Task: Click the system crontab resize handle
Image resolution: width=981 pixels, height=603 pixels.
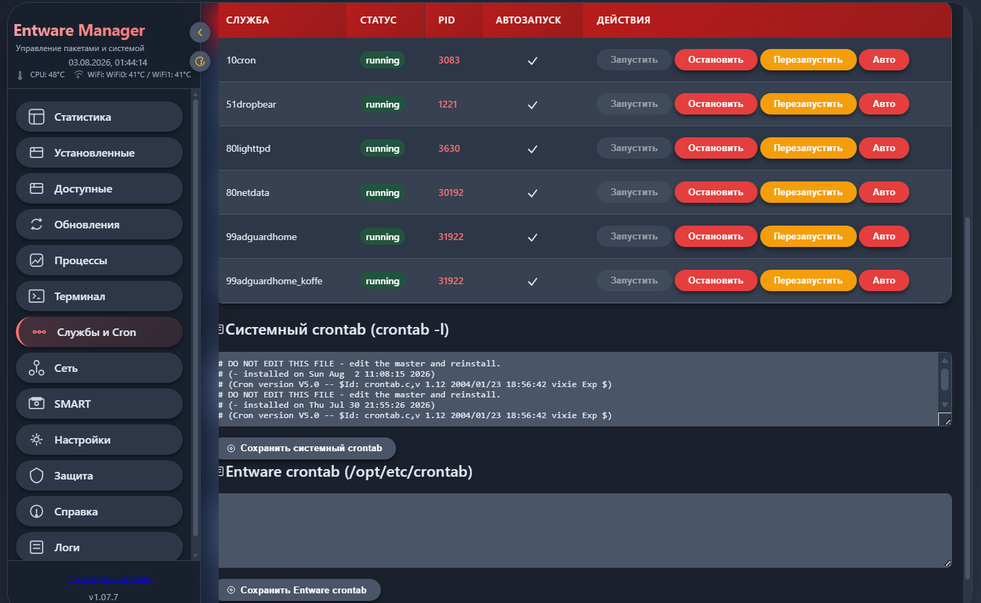Action: (946, 420)
